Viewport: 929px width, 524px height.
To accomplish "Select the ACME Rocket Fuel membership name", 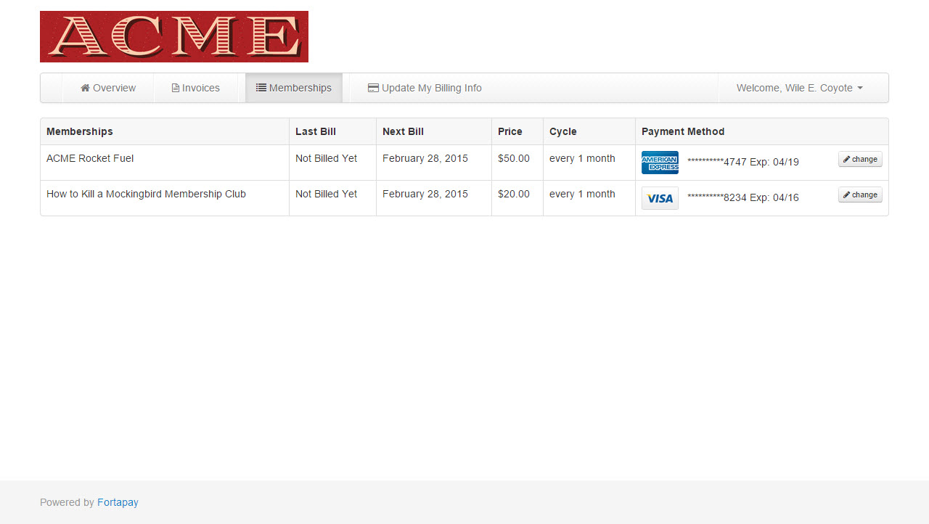I will (x=90, y=158).
